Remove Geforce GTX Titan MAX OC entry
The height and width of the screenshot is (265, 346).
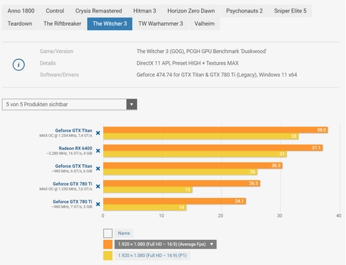click(98, 133)
